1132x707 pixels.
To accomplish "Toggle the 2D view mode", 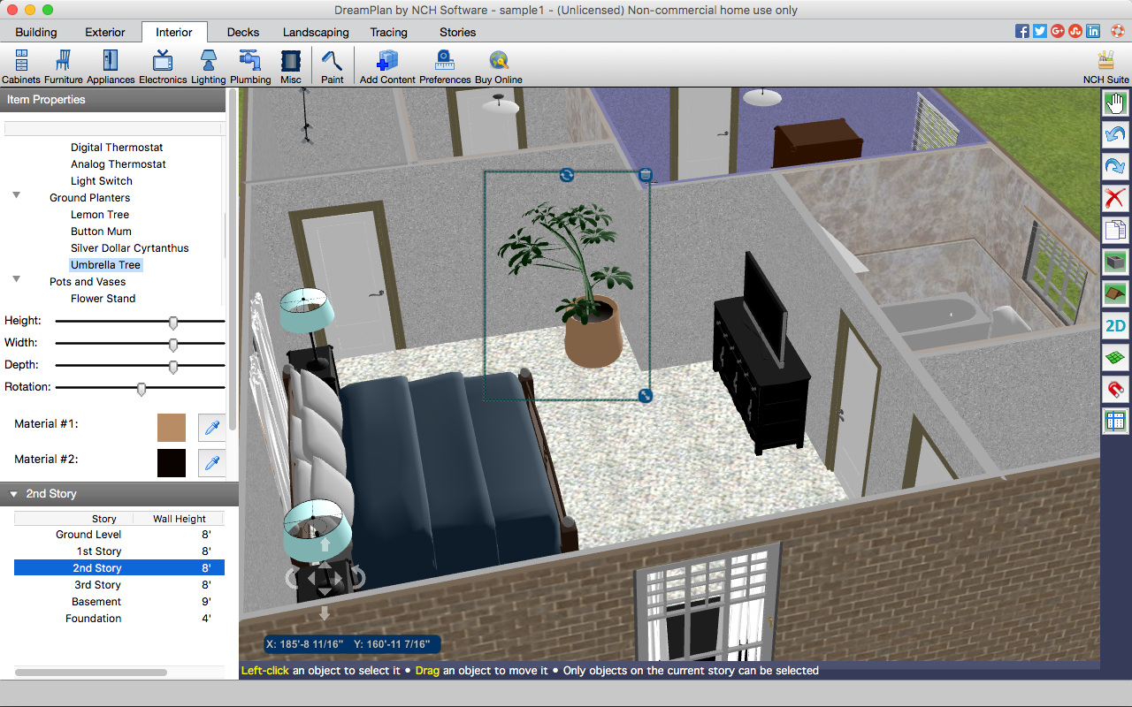I will pyautogui.click(x=1115, y=325).
